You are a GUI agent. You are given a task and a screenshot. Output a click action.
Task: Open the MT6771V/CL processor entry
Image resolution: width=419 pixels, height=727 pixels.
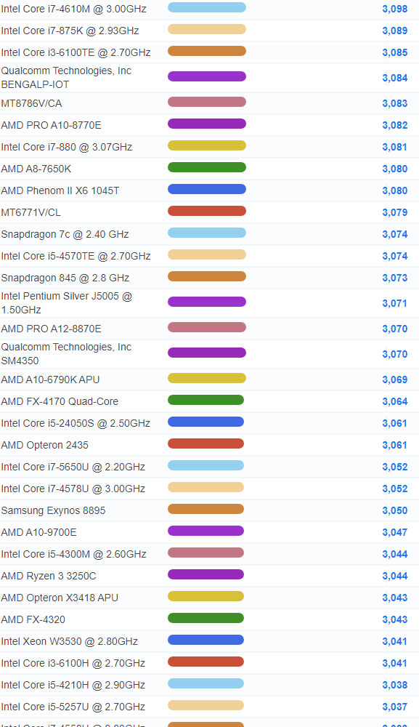point(31,212)
